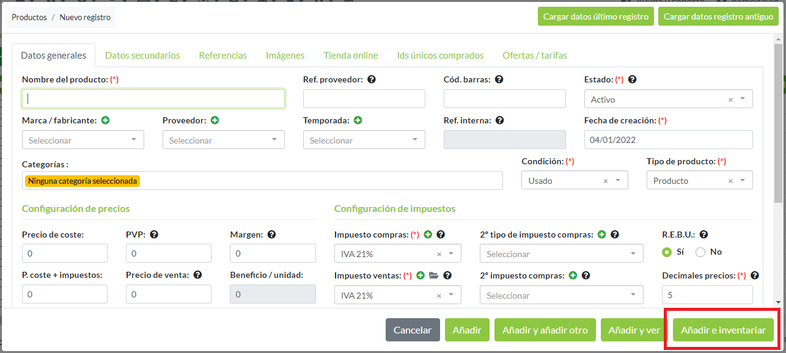Open help icon next to Cód. barras
Image resolution: width=786 pixels, height=353 pixels.
tap(499, 79)
